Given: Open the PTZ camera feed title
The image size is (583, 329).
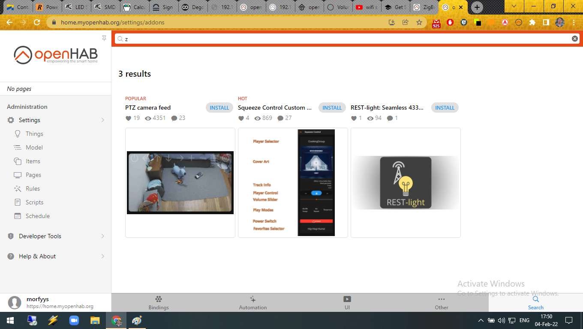Looking at the screenshot, I should 148,108.
